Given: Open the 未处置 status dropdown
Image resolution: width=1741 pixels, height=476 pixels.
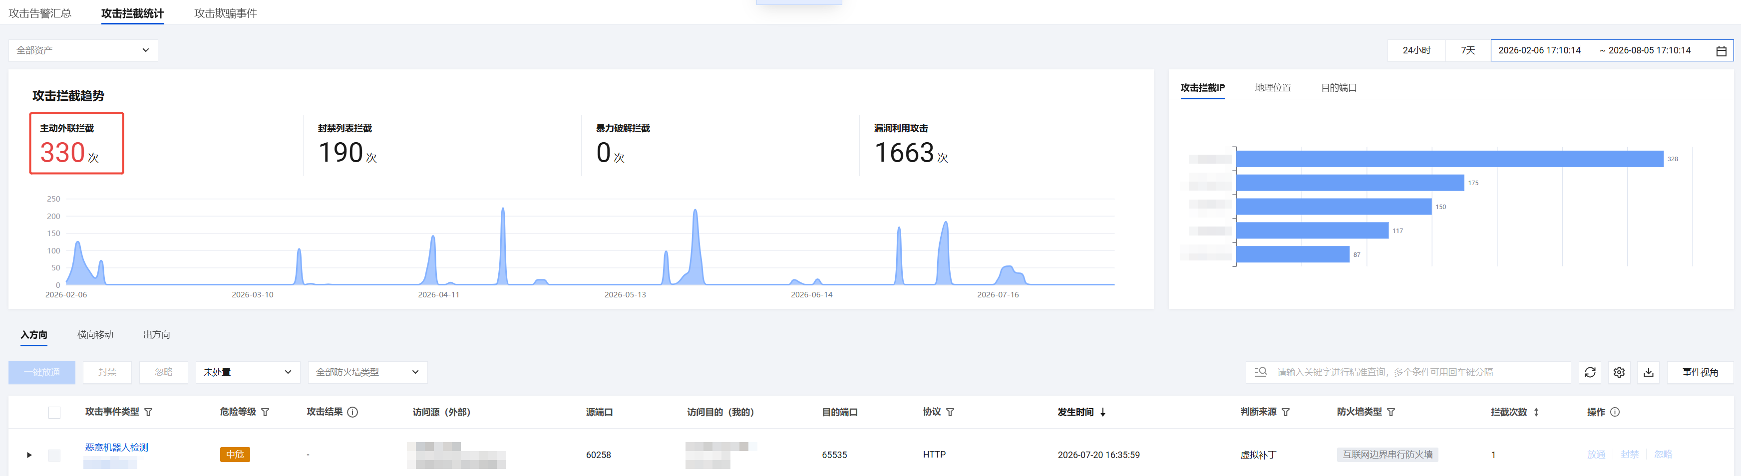Looking at the screenshot, I should (247, 372).
